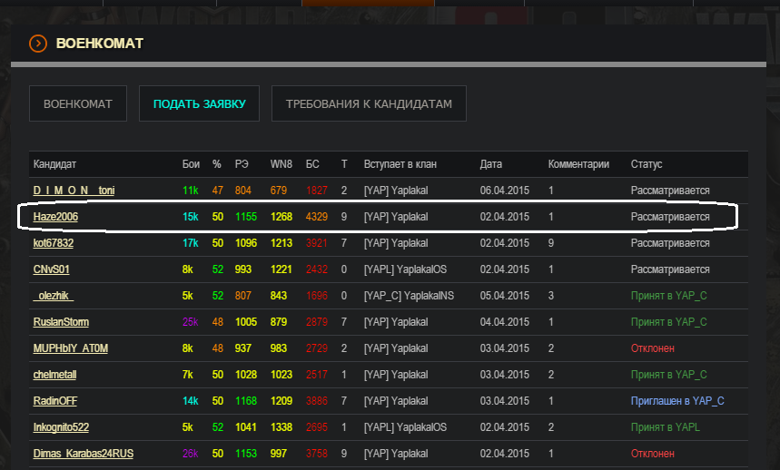The width and height of the screenshot is (780, 470).
Task: Click MUPHbIY_AT0M candidate link
Action: (72, 348)
